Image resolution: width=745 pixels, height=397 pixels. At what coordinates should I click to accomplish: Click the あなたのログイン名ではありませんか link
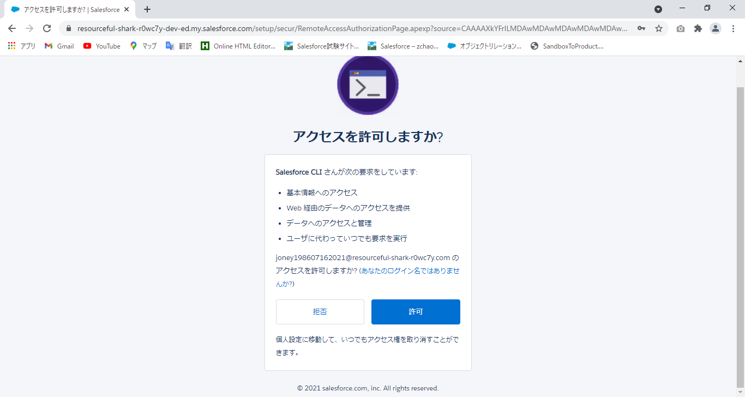click(368, 277)
